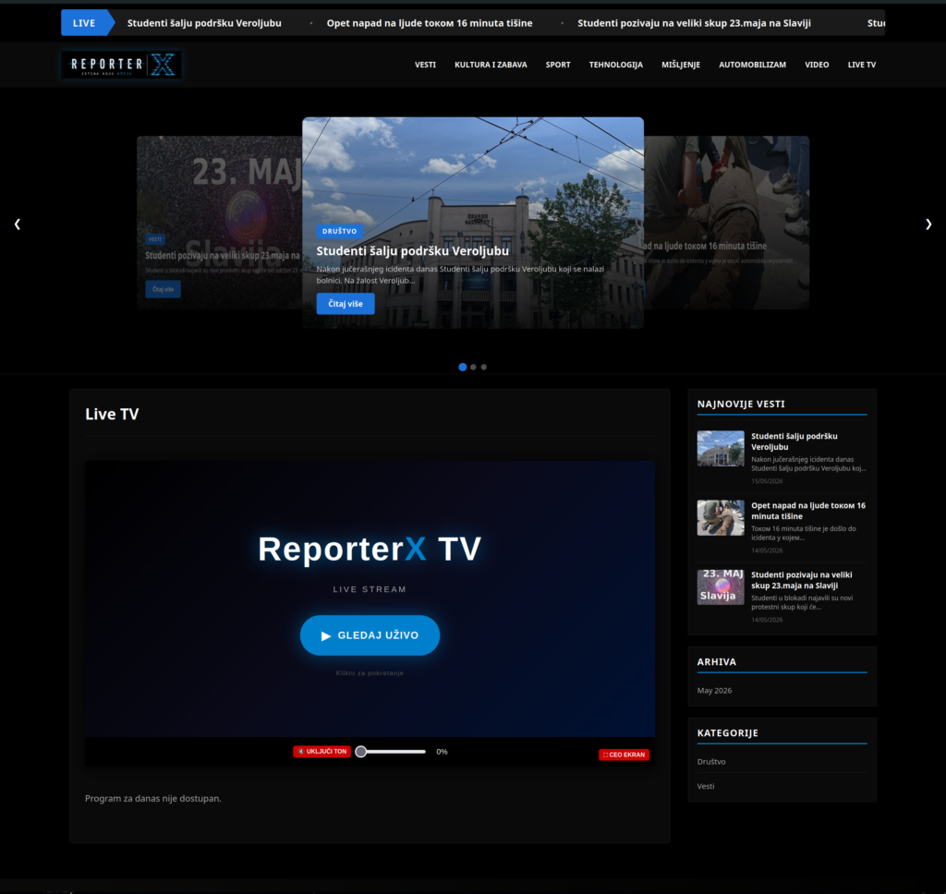Open sidebar thumbnail '23. MAJ Slavija'

tap(721, 587)
